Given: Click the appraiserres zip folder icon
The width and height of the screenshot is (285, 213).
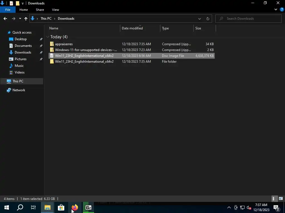Looking at the screenshot, I should [52, 44].
